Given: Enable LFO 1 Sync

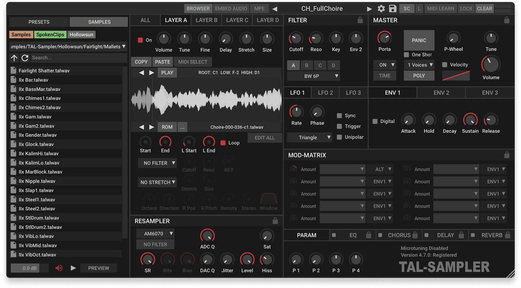Looking at the screenshot, I should coord(339,115).
